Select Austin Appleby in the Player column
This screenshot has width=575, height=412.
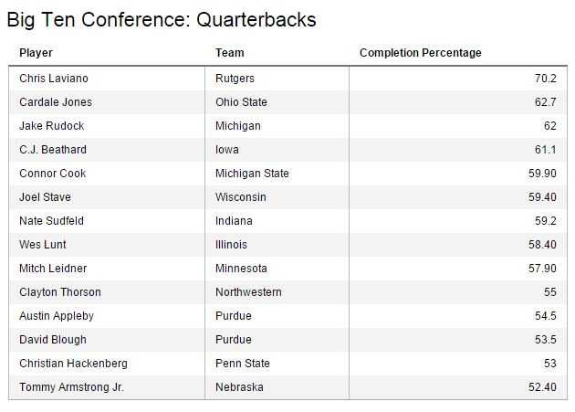[57, 316]
